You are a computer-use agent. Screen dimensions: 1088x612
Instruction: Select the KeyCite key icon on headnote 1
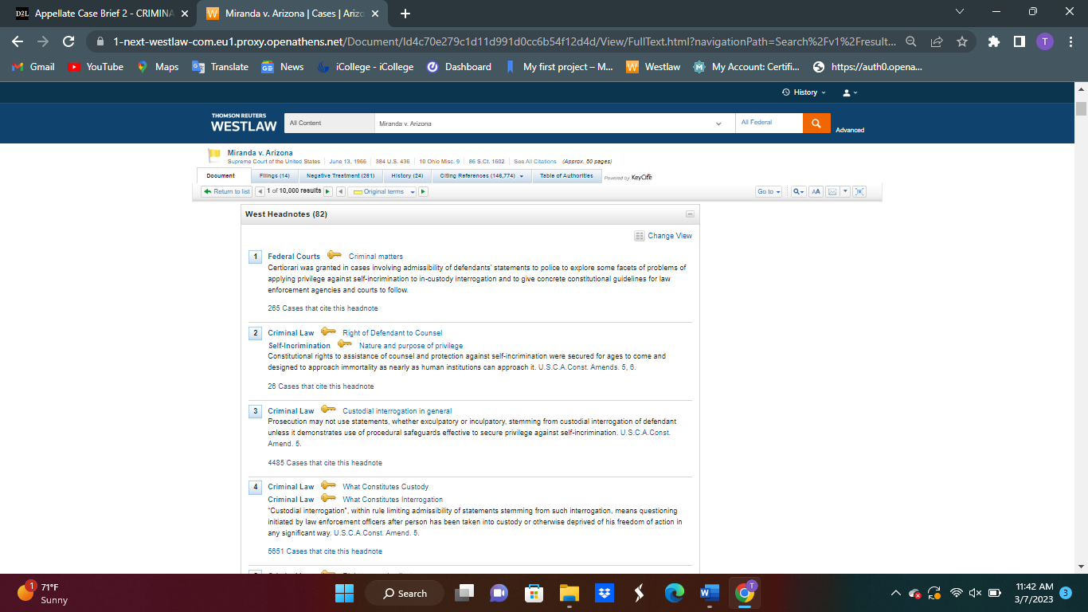(335, 256)
